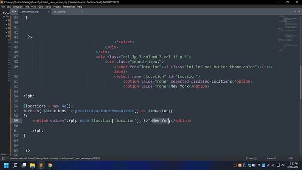The width and height of the screenshot is (302, 170).
Task: Click the closing </select> tag
Action: point(124,42)
